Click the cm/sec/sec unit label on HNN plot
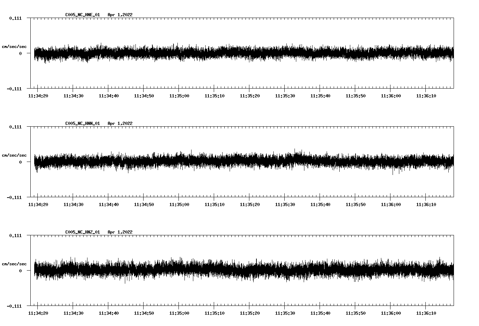The height and width of the screenshot is (326, 479). click(x=14, y=155)
